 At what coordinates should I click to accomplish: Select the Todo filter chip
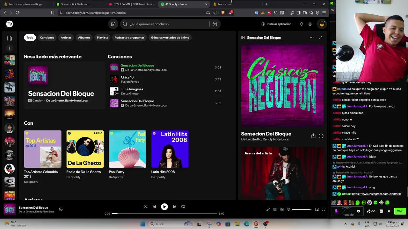click(30, 38)
